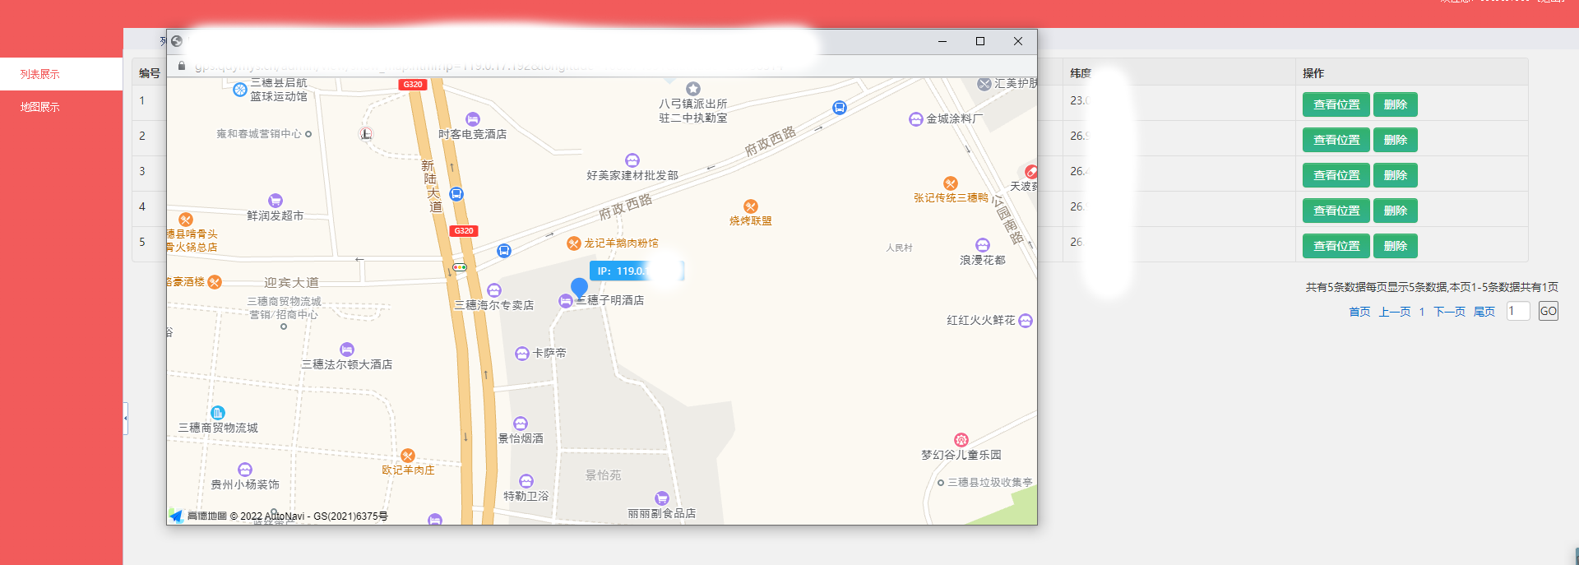This screenshot has width=1579, height=565.
Task: Select the 红红火火鲜花 flower shop icon
Action: [1026, 321]
